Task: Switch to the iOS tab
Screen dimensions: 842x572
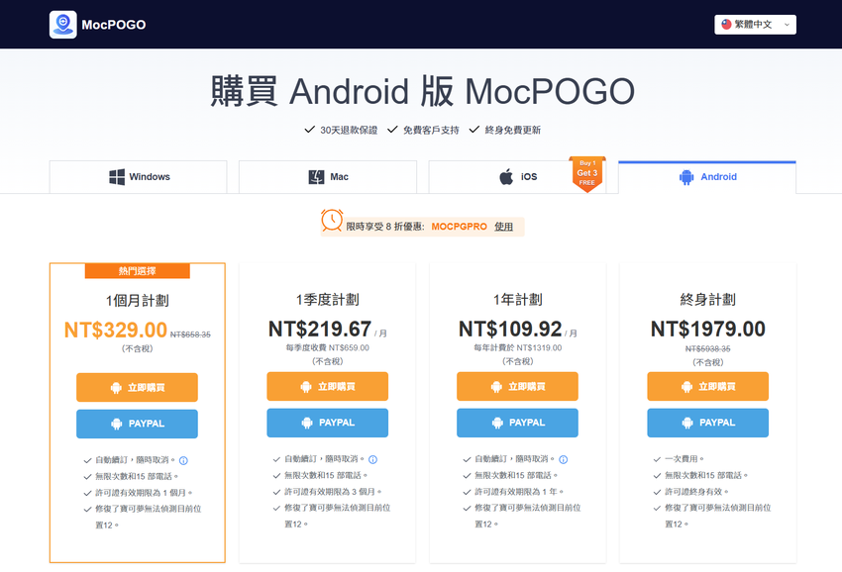Action: point(517,177)
